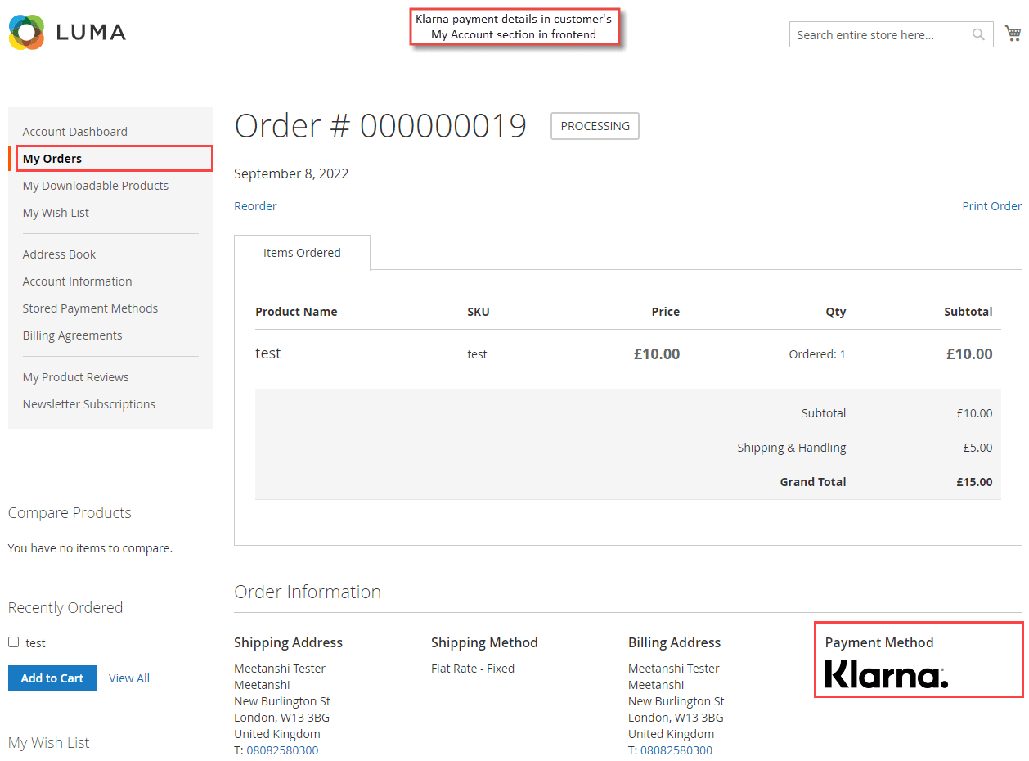Click the Luma store logo
The image size is (1029, 761).
[65, 33]
